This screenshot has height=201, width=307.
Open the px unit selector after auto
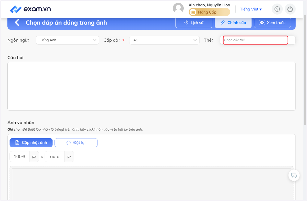(x=69, y=157)
